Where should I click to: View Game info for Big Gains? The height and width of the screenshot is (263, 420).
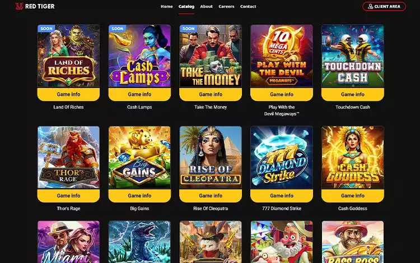coord(139,196)
